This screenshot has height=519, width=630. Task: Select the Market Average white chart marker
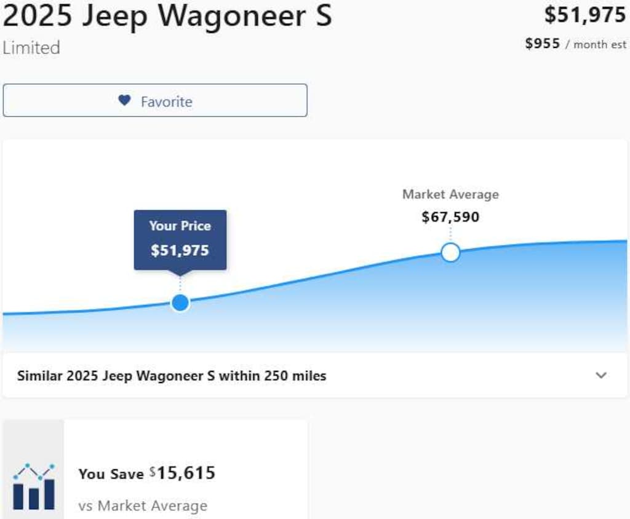(x=450, y=253)
